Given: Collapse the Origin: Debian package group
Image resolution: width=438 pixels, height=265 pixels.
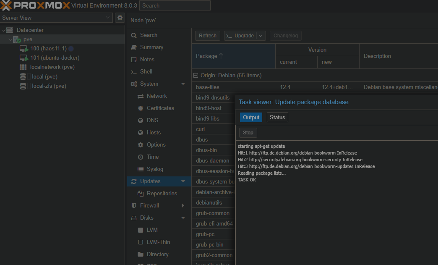Looking at the screenshot, I should click(196, 76).
